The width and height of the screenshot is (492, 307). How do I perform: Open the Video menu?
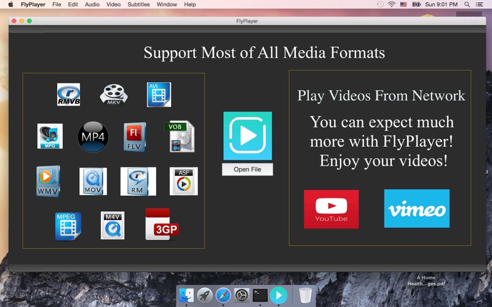113,4
